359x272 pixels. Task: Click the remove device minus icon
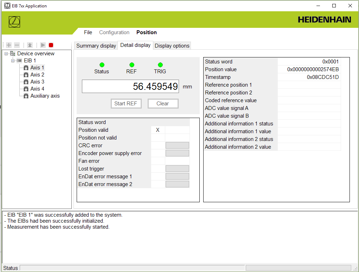(x=17, y=45)
